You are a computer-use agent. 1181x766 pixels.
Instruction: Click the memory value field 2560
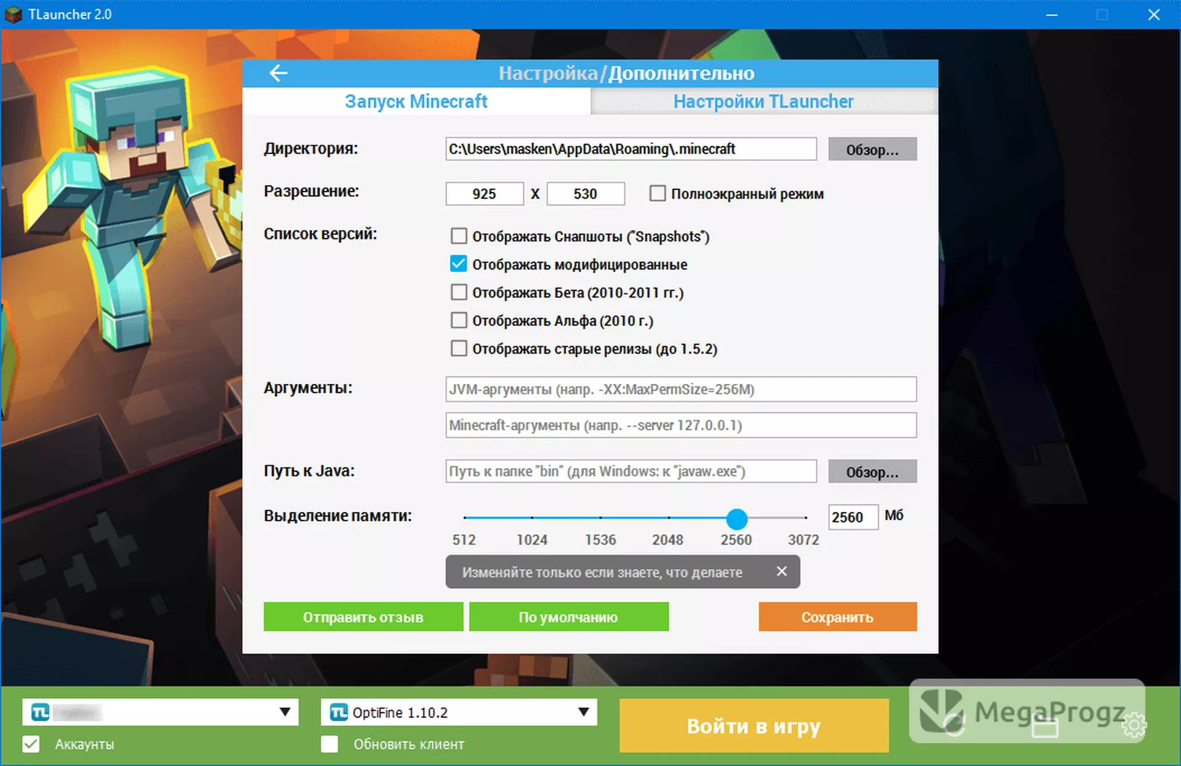(x=853, y=517)
